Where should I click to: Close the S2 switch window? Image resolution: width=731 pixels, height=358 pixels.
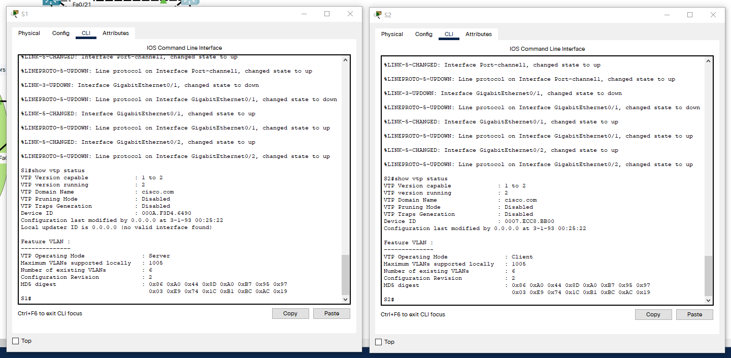[x=713, y=15]
